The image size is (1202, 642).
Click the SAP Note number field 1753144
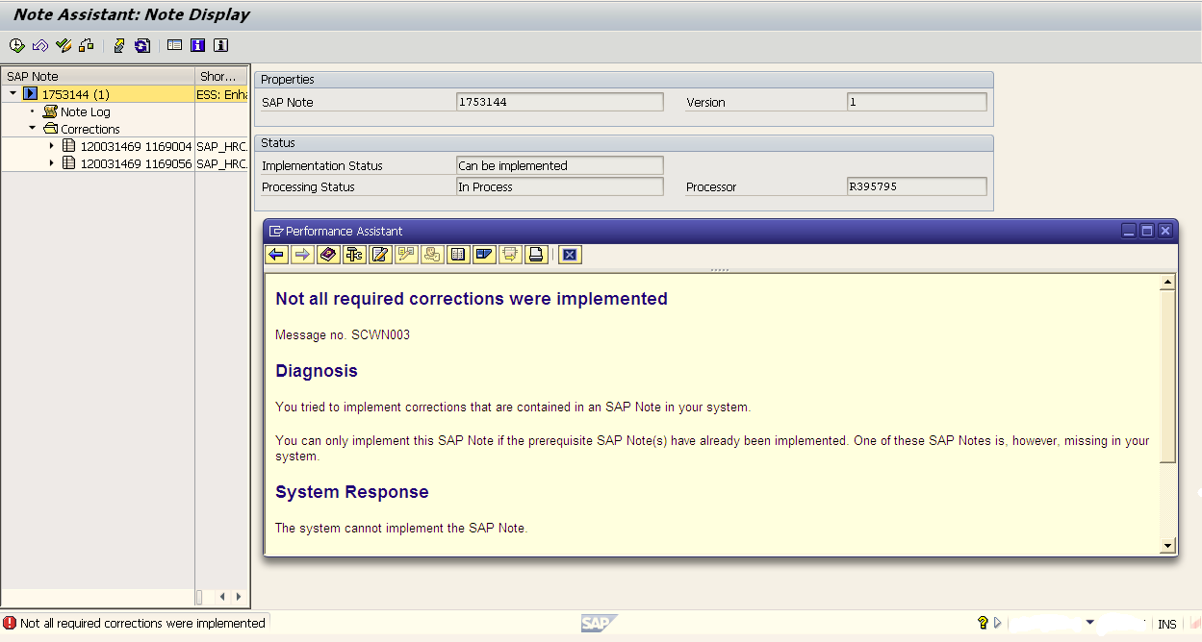point(559,102)
